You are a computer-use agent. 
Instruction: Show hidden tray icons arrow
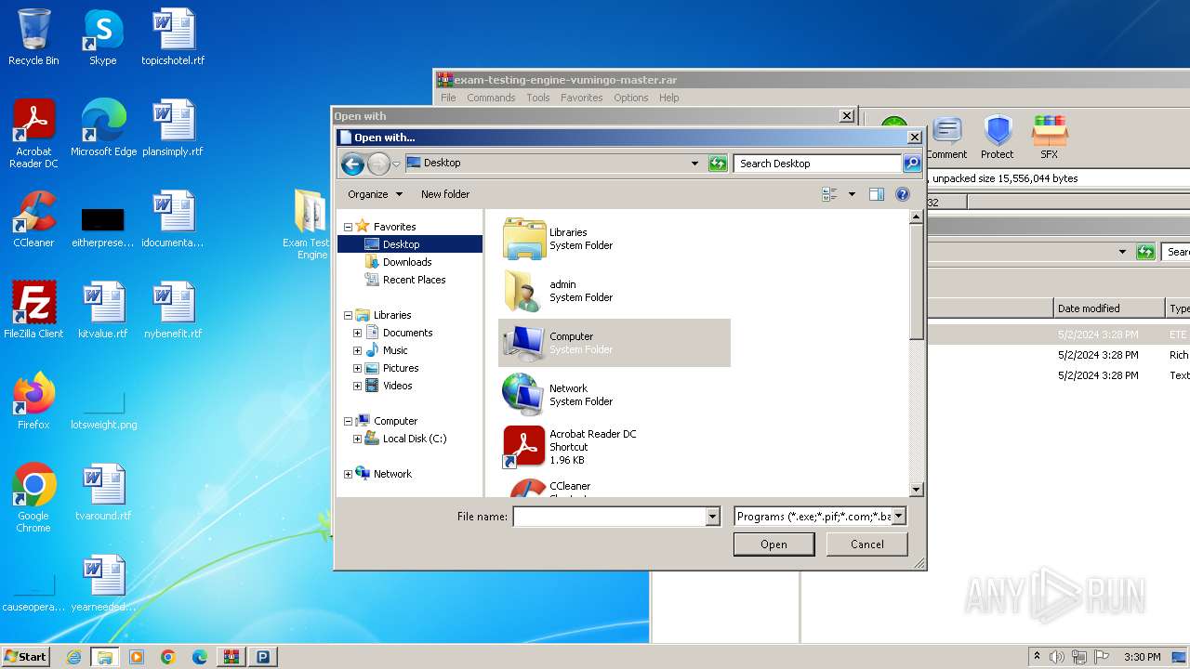[x=1037, y=657]
